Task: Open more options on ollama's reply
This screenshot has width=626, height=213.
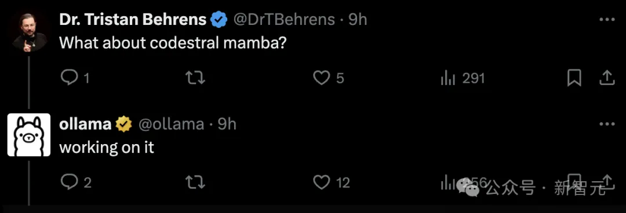Action: click(607, 124)
